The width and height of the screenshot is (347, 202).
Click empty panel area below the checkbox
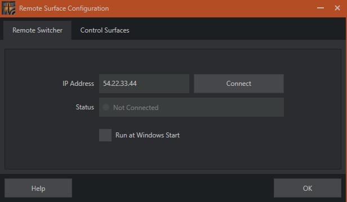point(172,155)
